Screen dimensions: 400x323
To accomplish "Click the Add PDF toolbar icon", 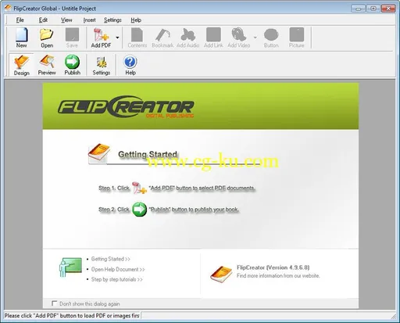I will click(x=101, y=38).
